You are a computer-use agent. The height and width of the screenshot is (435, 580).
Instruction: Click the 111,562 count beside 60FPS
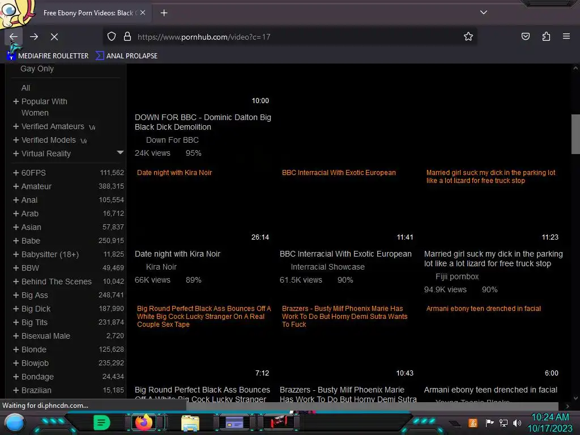coord(112,173)
